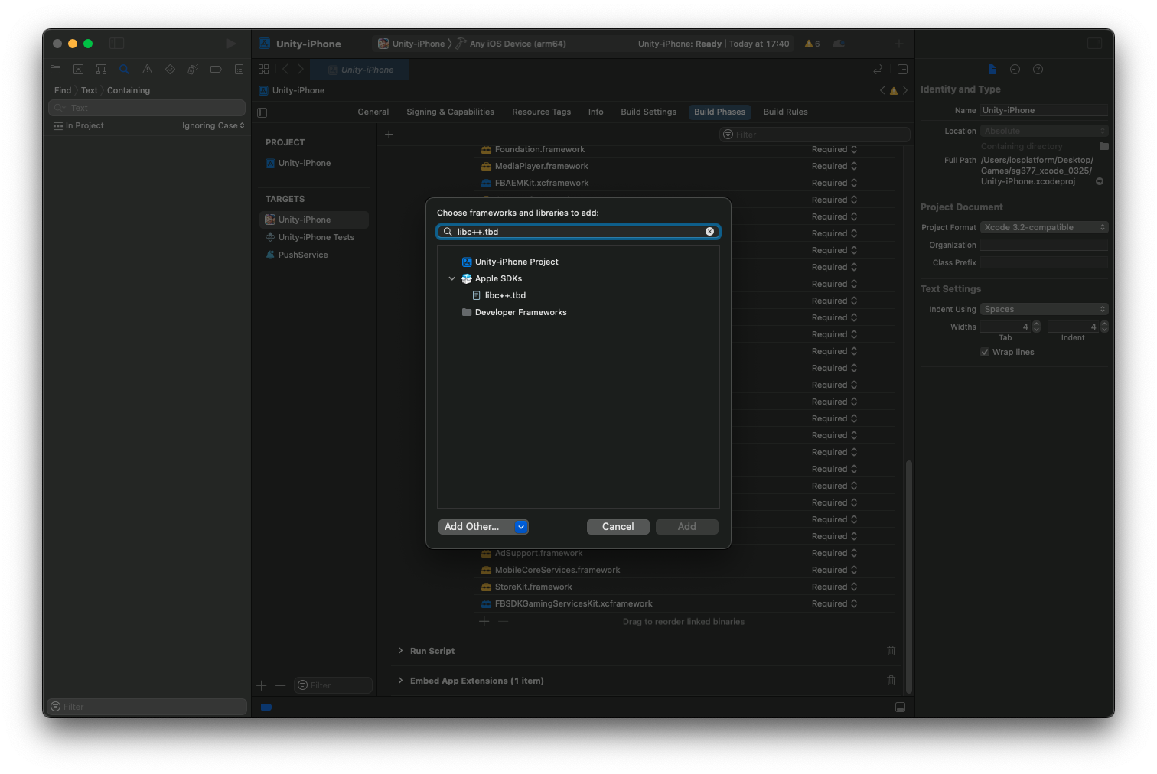
Task: Click the Add button in dialog
Action: coord(687,526)
